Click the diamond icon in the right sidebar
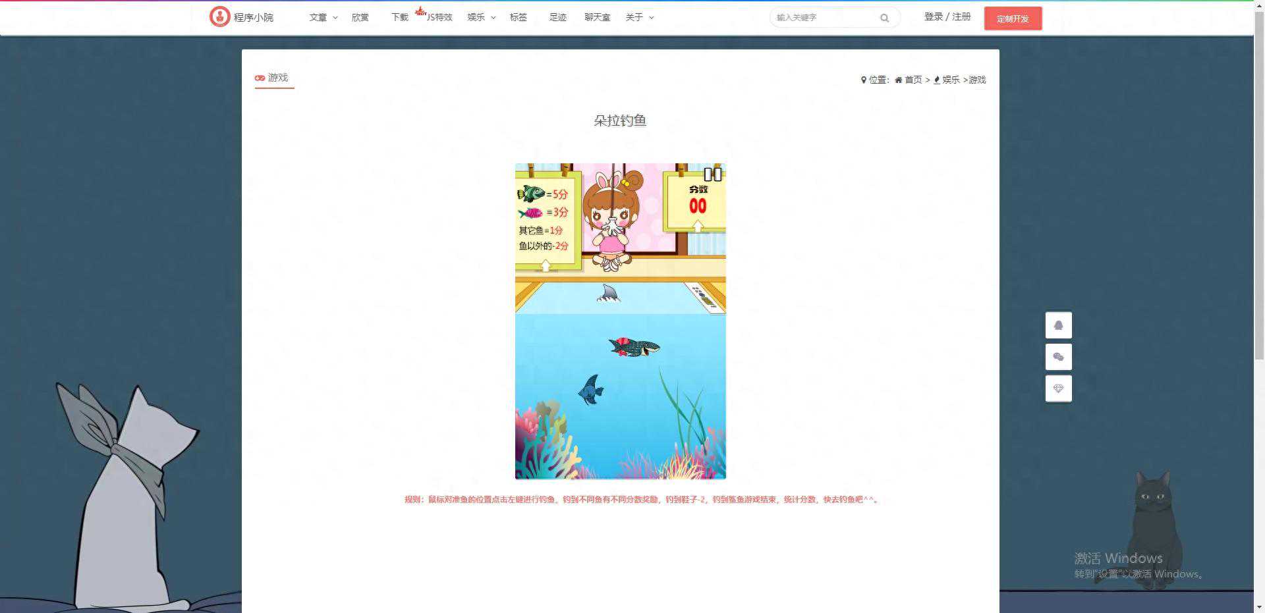This screenshot has width=1265, height=613. [1058, 388]
